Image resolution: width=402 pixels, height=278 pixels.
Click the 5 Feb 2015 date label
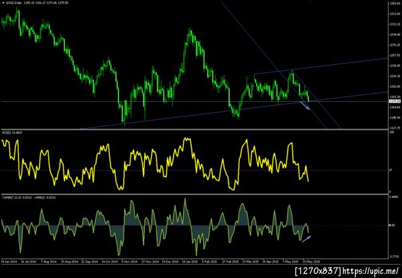pyautogui.click(x=210, y=262)
